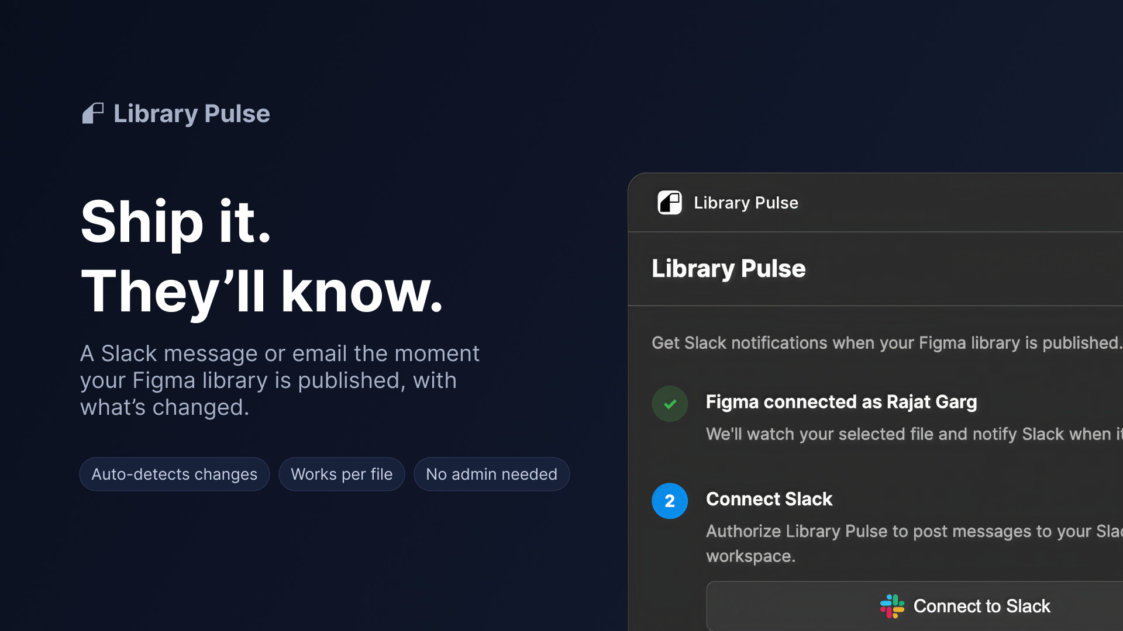The width and height of the screenshot is (1123, 631).
Task: Click the bold Library Pulse panel heading
Action: click(729, 269)
